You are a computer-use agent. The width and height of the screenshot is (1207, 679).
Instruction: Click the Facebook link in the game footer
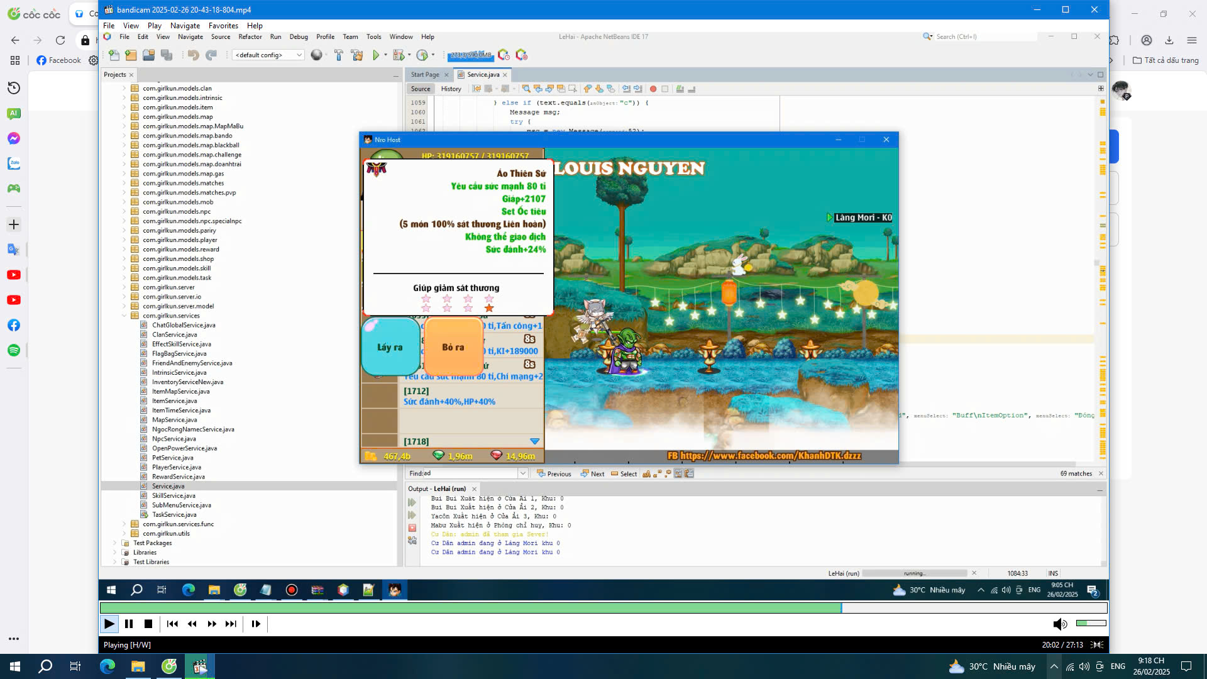(x=764, y=456)
